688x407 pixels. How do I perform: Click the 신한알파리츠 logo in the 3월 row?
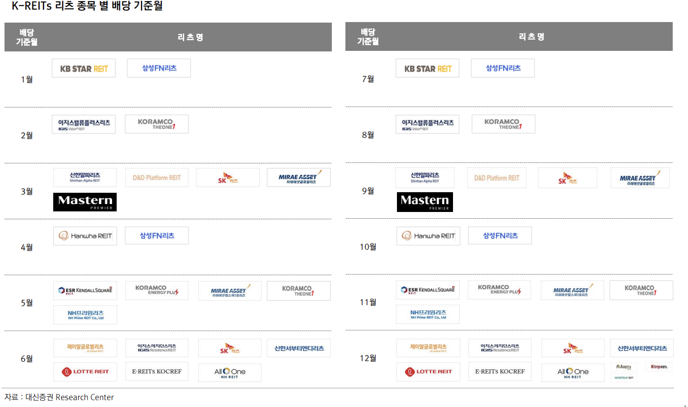coord(85,177)
